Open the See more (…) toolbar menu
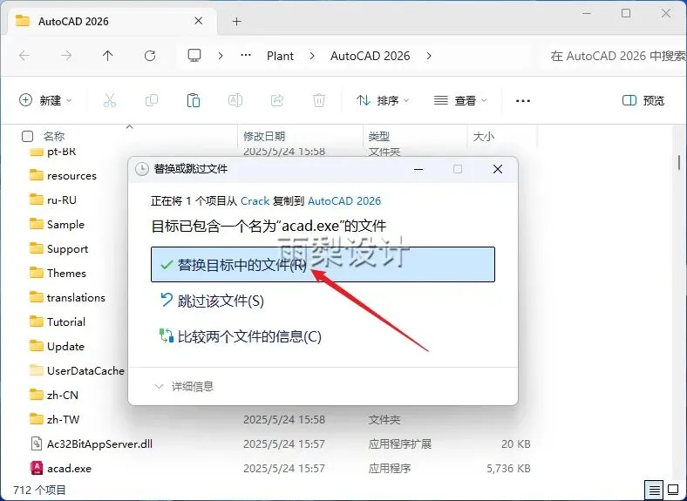Image resolution: width=687 pixels, height=501 pixels. (x=523, y=101)
